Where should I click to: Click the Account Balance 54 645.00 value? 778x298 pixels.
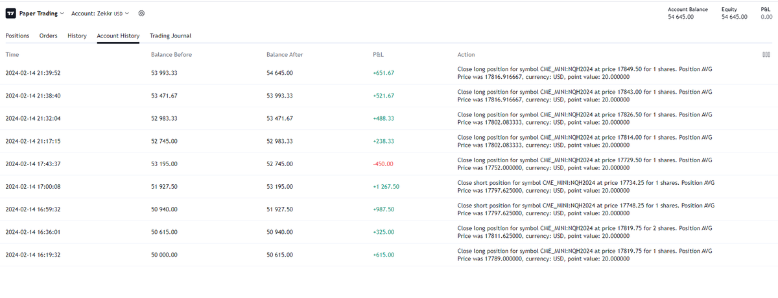[681, 17]
